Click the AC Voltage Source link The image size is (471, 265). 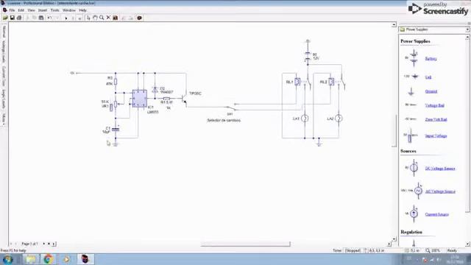coord(440,191)
